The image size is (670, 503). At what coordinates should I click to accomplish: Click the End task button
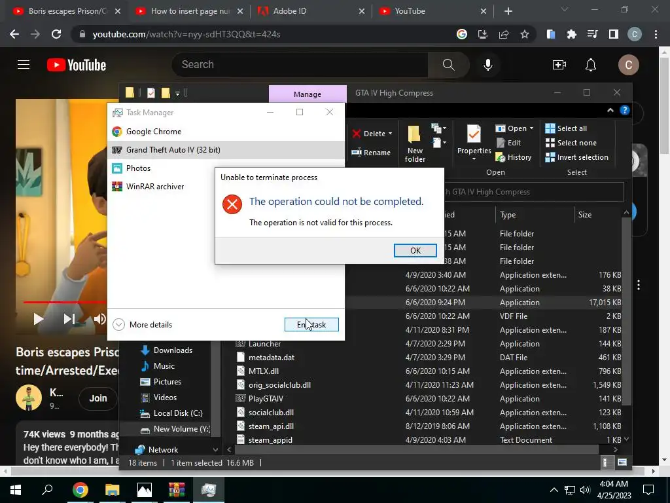[311, 325]
